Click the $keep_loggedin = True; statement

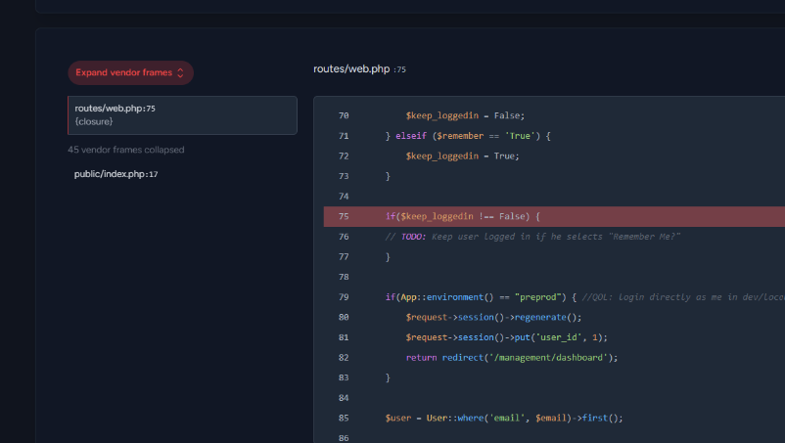[462, 155]
